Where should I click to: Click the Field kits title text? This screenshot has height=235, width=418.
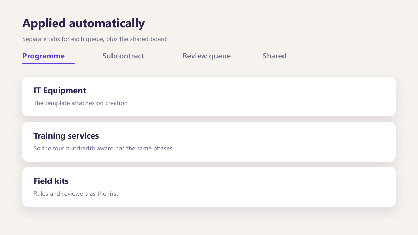(51, 181)
